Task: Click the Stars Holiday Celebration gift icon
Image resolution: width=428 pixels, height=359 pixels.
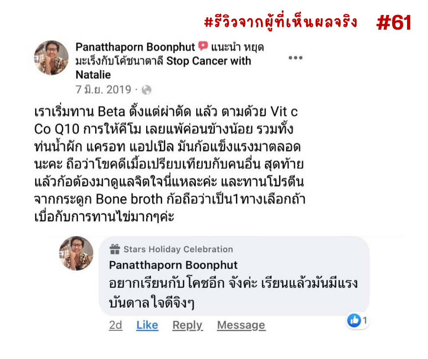Action: coord(115,249)
